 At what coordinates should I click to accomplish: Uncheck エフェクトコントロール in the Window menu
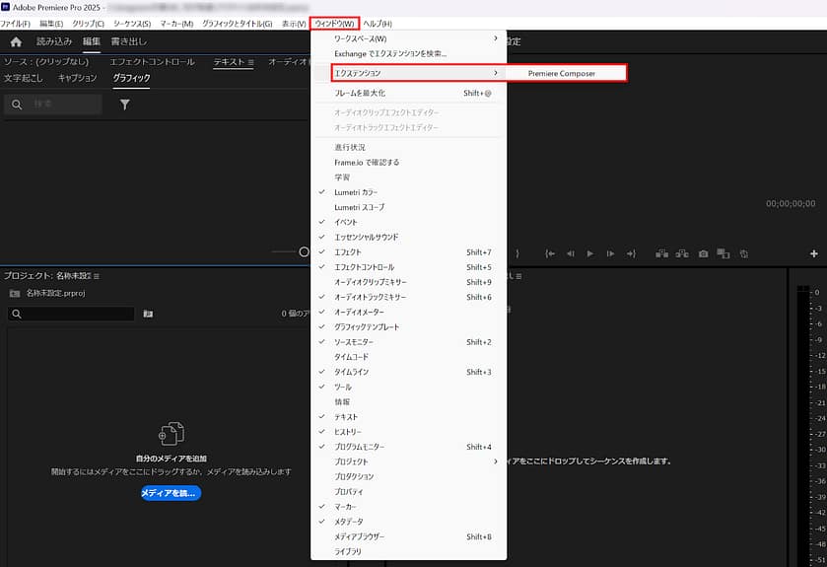[364, 267]
